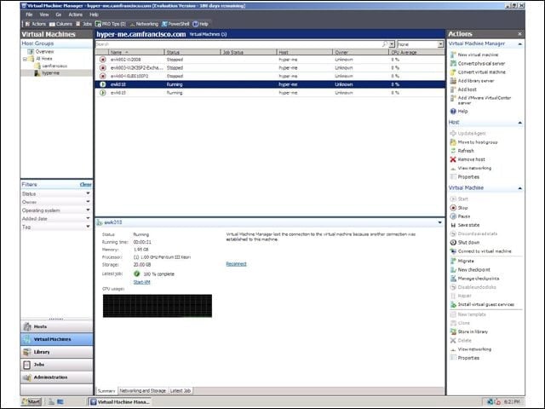
Task: Collapse the Virtual Machine actions section
Action: coord(520,188)
